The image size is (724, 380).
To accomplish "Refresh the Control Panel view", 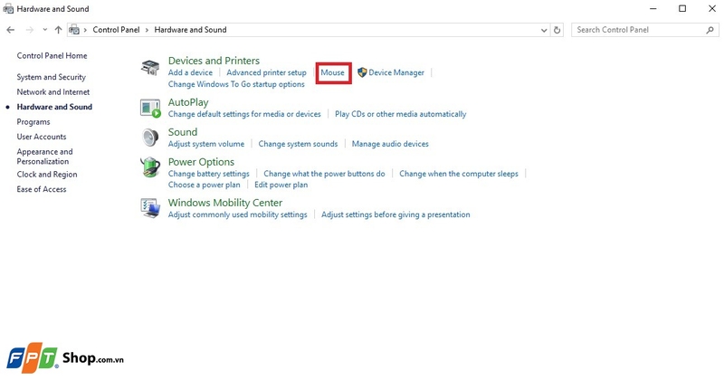I will 557,30.
